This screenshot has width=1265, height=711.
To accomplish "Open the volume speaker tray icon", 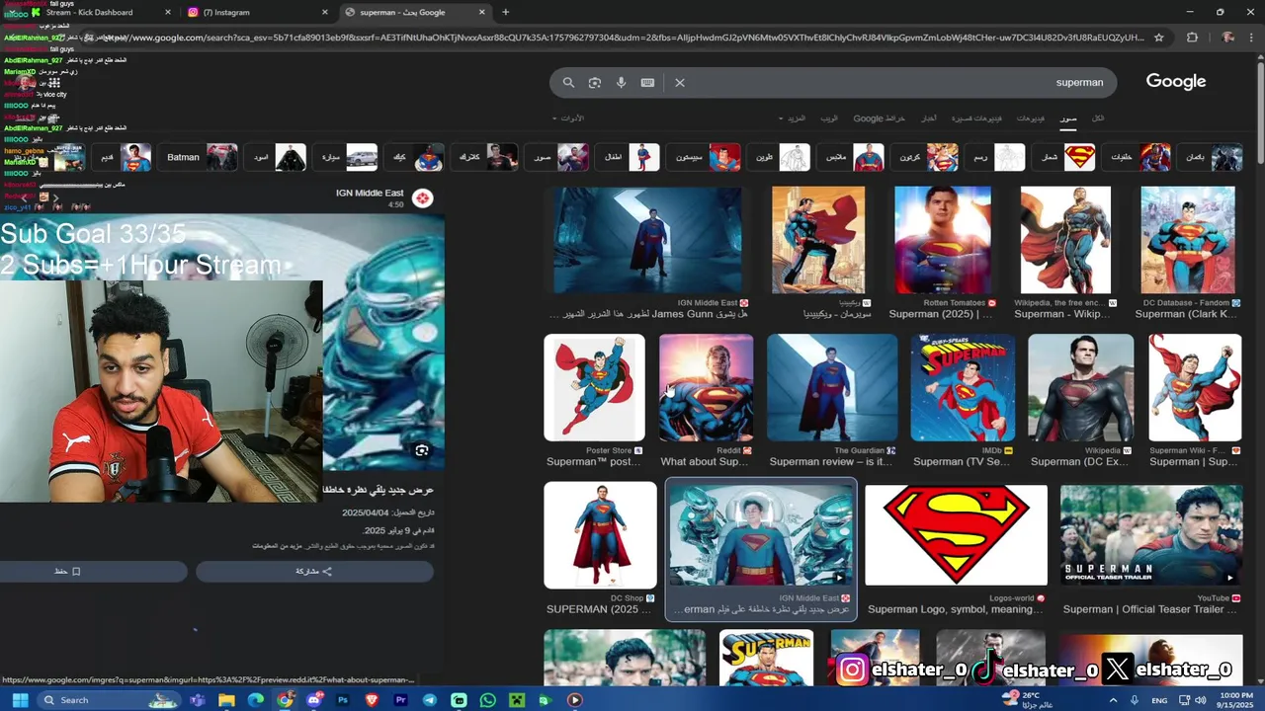I will pos(1200,700).
